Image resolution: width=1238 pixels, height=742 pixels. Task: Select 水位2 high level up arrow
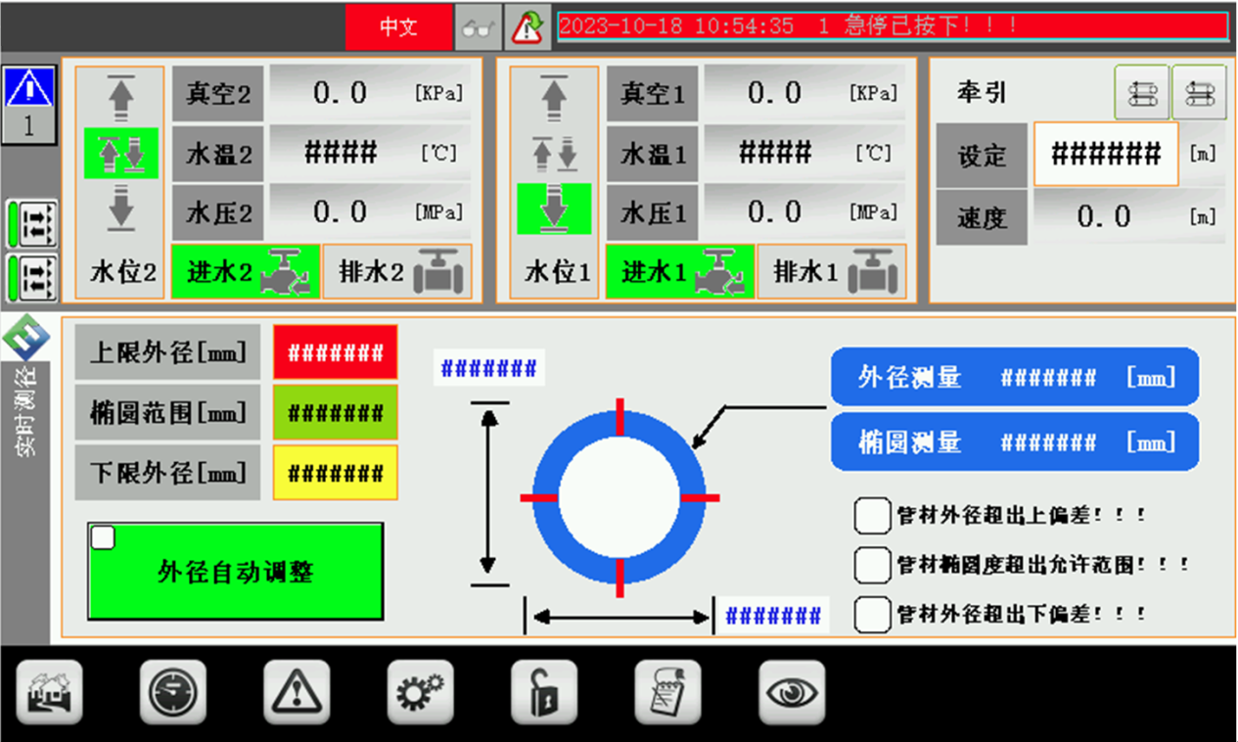(120, 98)
